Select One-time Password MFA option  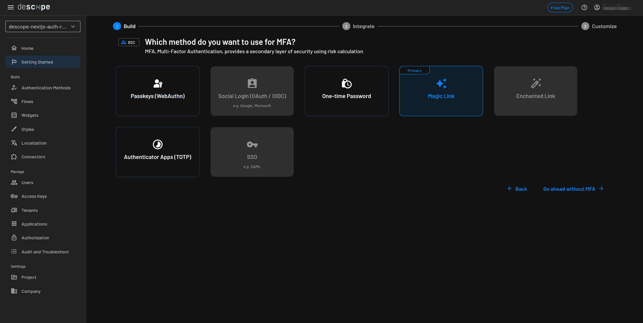pyautogui.click(x=346, y=91)
